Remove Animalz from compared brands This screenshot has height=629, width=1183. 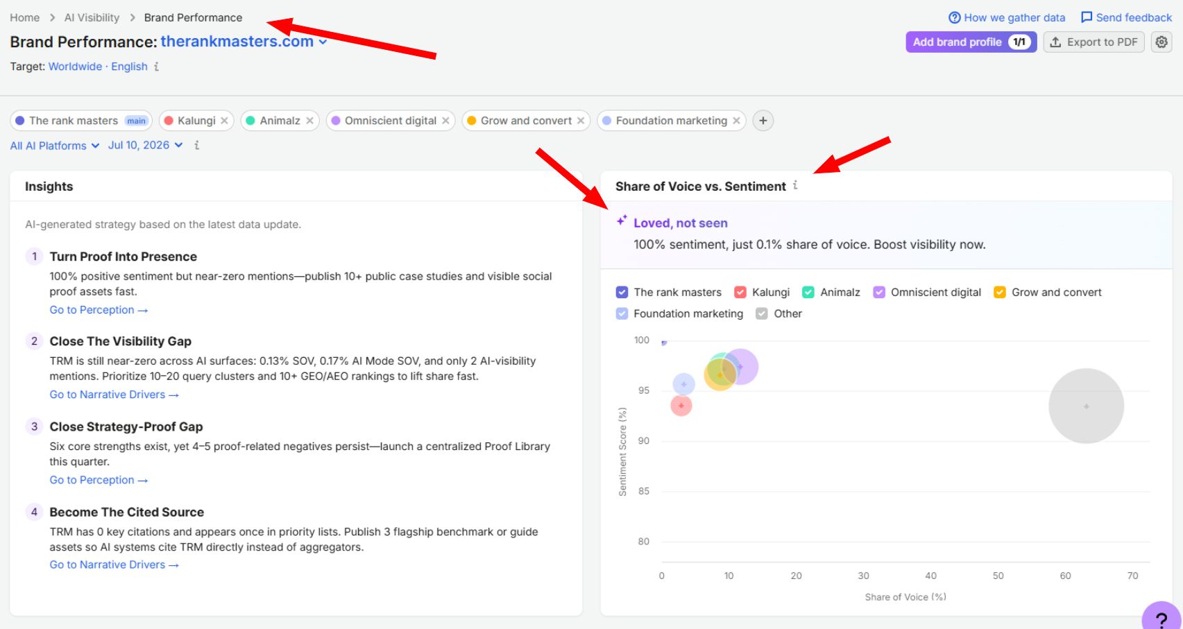tap(309, 121)
